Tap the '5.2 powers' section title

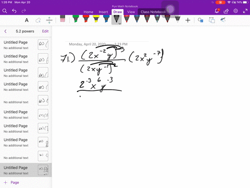25,31
